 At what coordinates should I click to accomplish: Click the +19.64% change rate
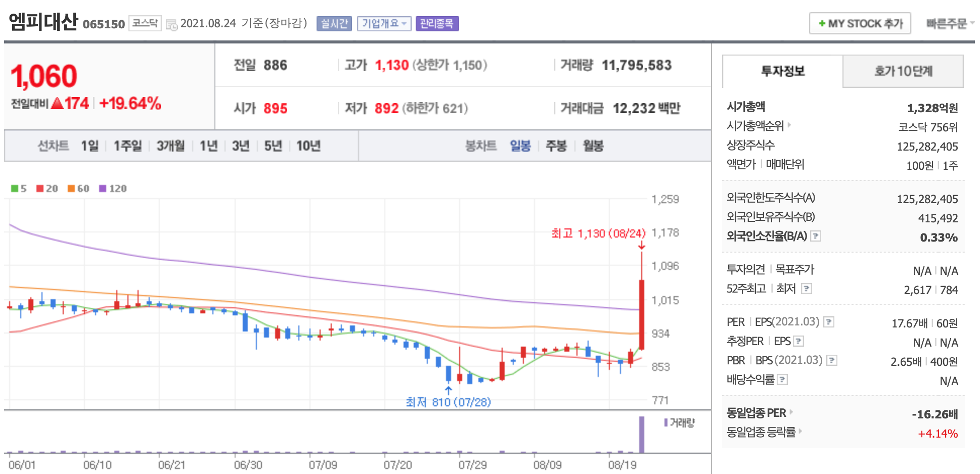[x=130, y=104]
